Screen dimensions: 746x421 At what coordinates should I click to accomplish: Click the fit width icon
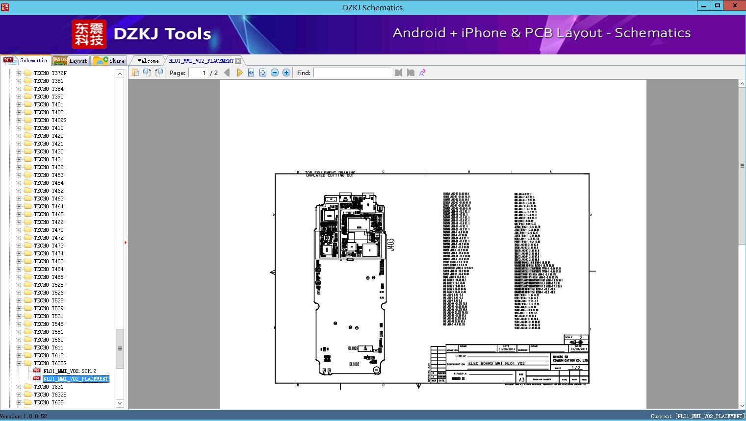click(251, 73)
